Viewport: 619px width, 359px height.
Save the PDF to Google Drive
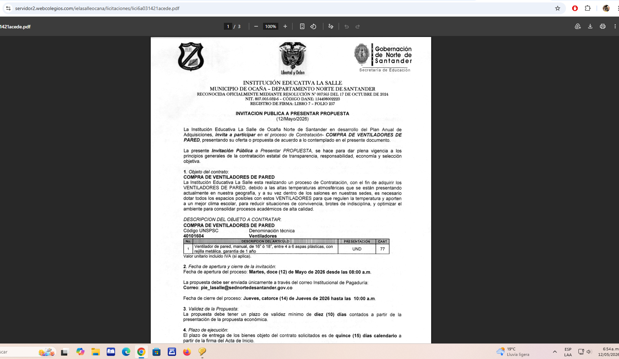[x=578, y=27]
